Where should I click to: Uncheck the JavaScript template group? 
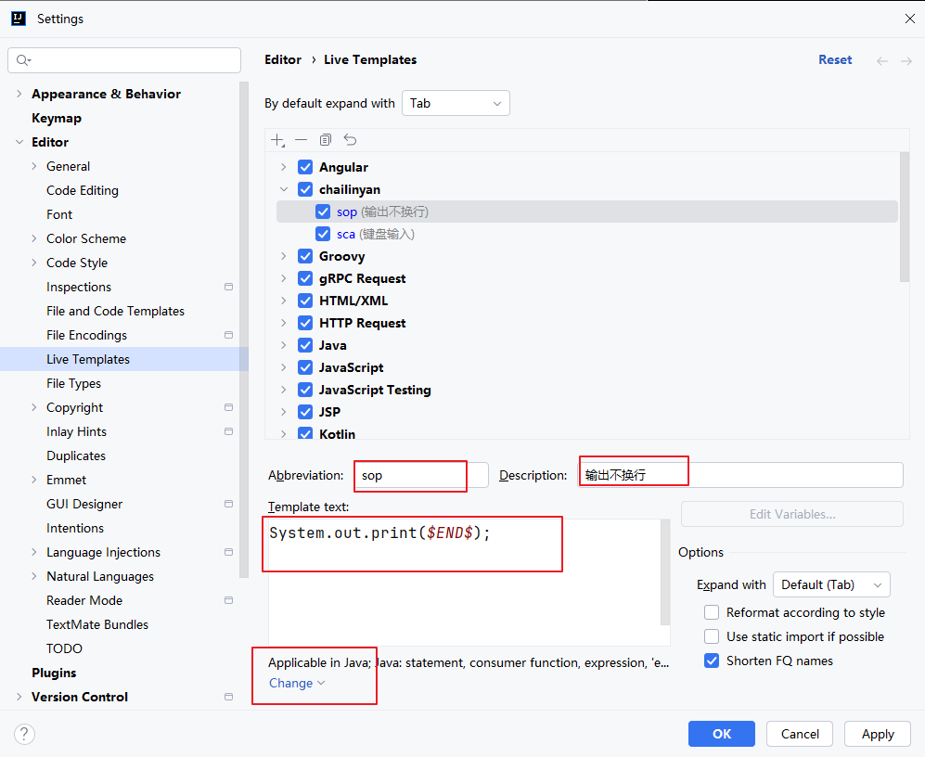(x=305, y=367)
